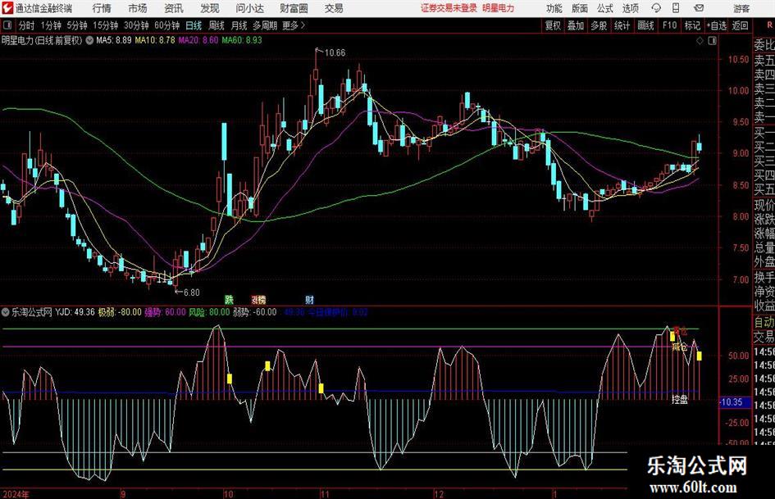Open the 交易 menu

pyautogui.click(x=334, y=8)
